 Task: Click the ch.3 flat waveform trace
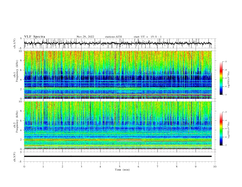pyautogui.click(x=118, y=156)
